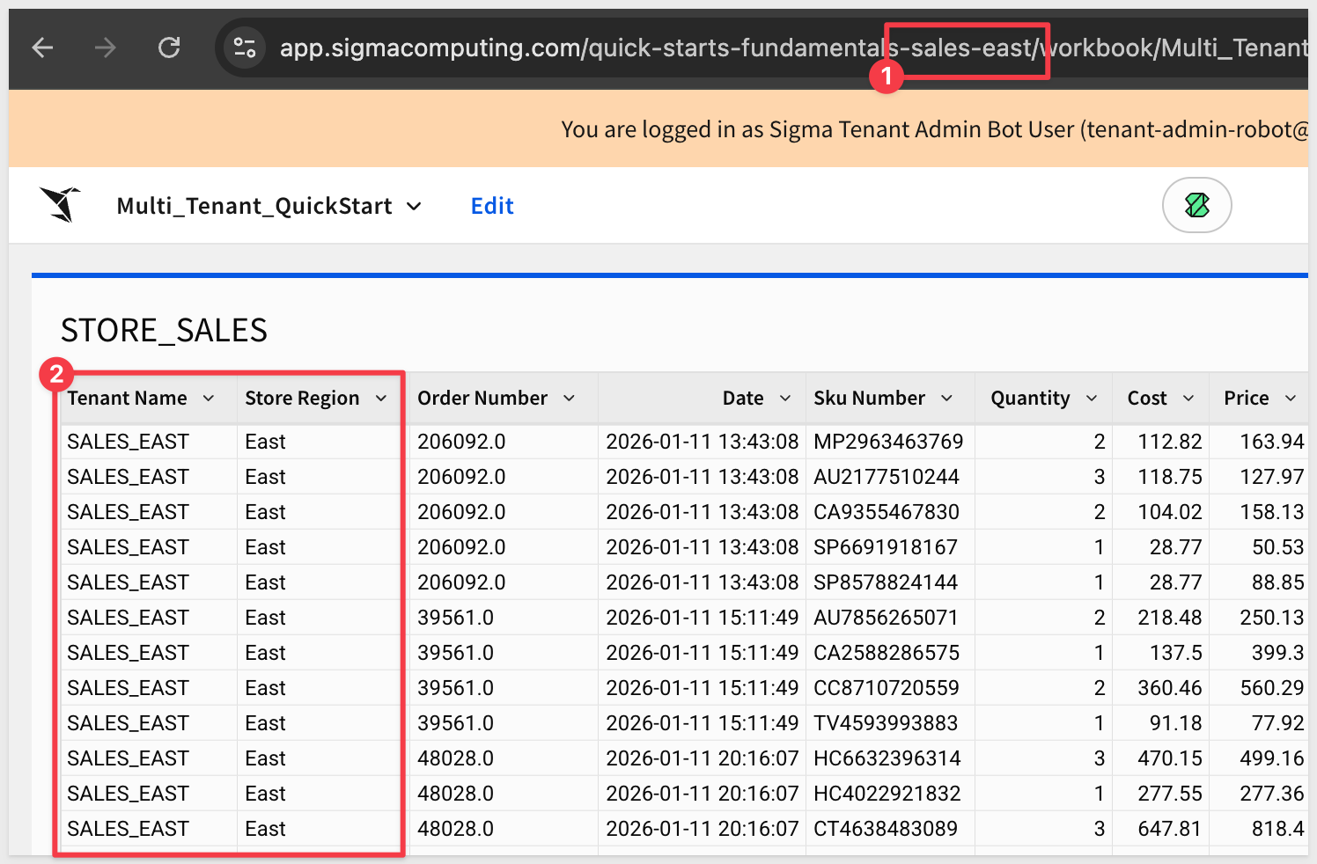This screenshot has height=864, width=1317.
Task: Click the Edit link
Action: [x=492, y=206]
